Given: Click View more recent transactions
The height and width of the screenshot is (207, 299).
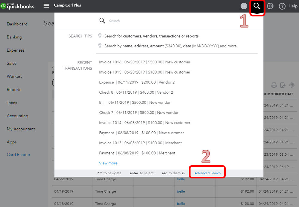Looking at the screenshot, I should (108, 163).
